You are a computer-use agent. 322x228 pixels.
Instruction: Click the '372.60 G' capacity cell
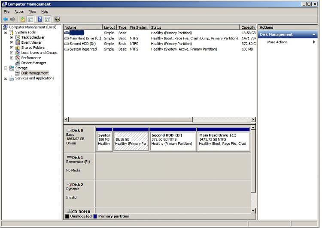click(249, 44)
